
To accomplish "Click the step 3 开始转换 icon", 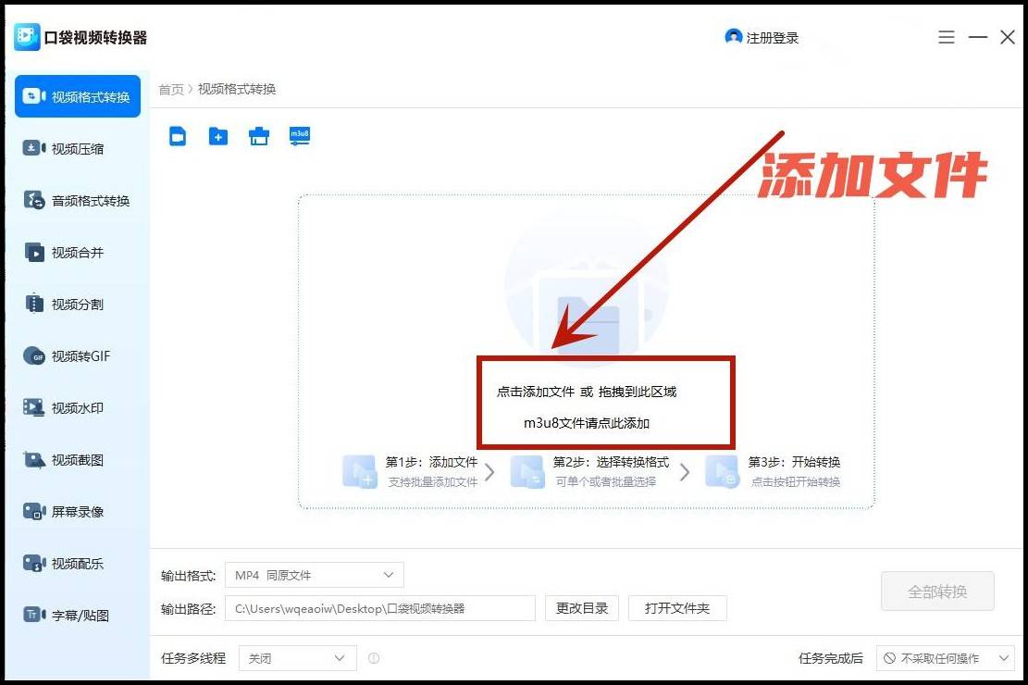I will click(723, 471).
